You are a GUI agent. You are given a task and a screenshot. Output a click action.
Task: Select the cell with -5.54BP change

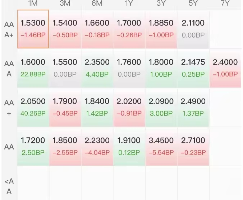click(161, 146)
